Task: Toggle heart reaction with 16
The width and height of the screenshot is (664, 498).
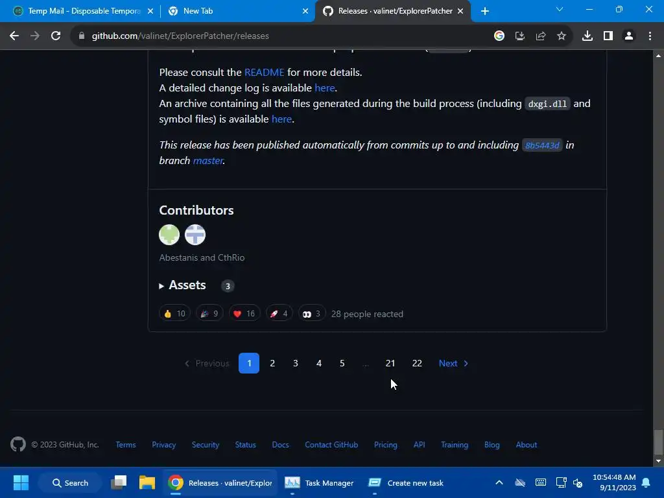Action: (244, 314)
